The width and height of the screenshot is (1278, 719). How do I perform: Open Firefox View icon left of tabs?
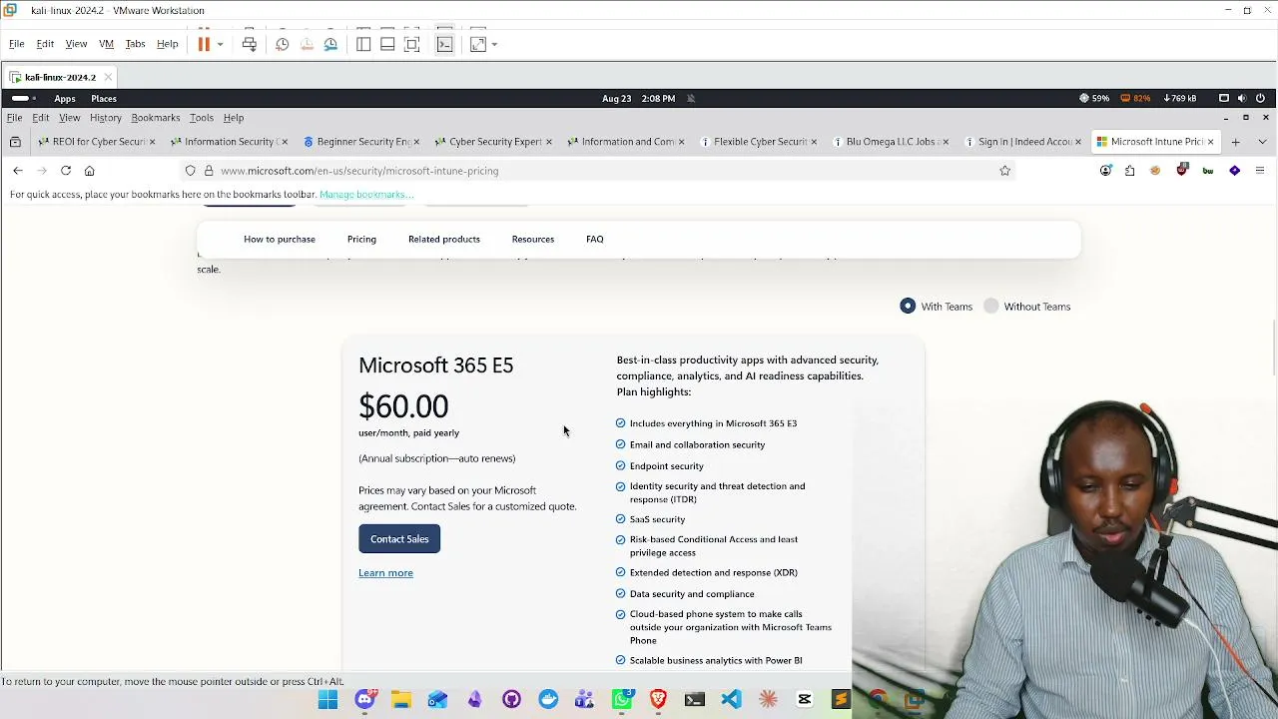pyautogui.click(x=15, y=142)
